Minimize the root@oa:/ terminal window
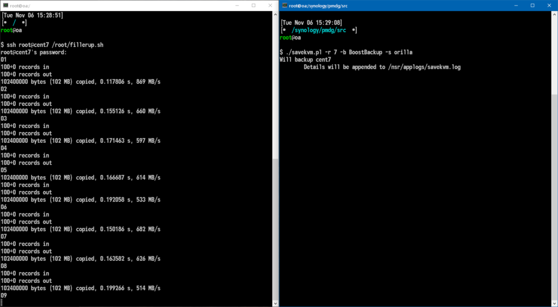This screenshot has width=558, height=307. (x=237, y=5)
